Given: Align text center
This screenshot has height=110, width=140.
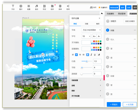Looking at the screenshot, I should tap(77, 55).
